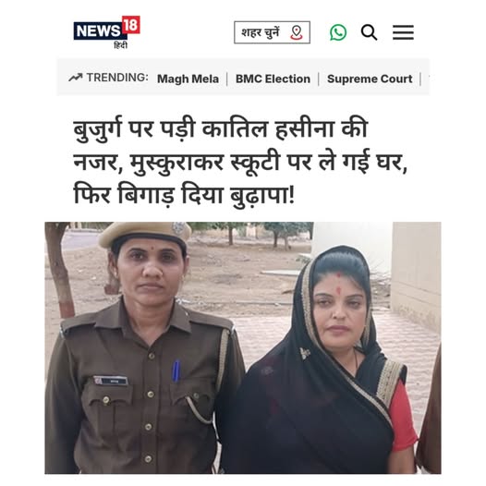Open the hamburger navigation menu
The width and height of the screenshot is (486, 486).
pyautogui.click(x=403, y=32)
